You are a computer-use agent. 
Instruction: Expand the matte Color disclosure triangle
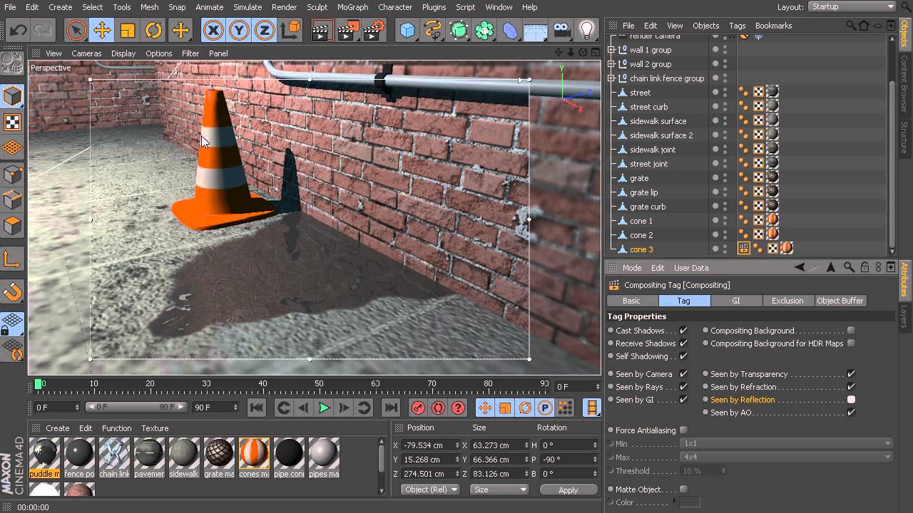point(675,502)
